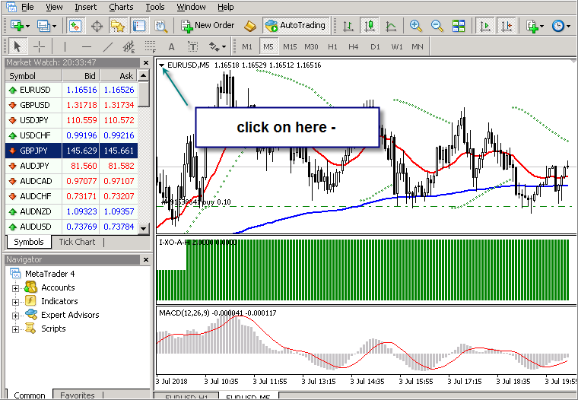The width and height of the screenshot is (578, 400).
Task: Switch chart to Bar Chart style
Action: tap(348, 26)
